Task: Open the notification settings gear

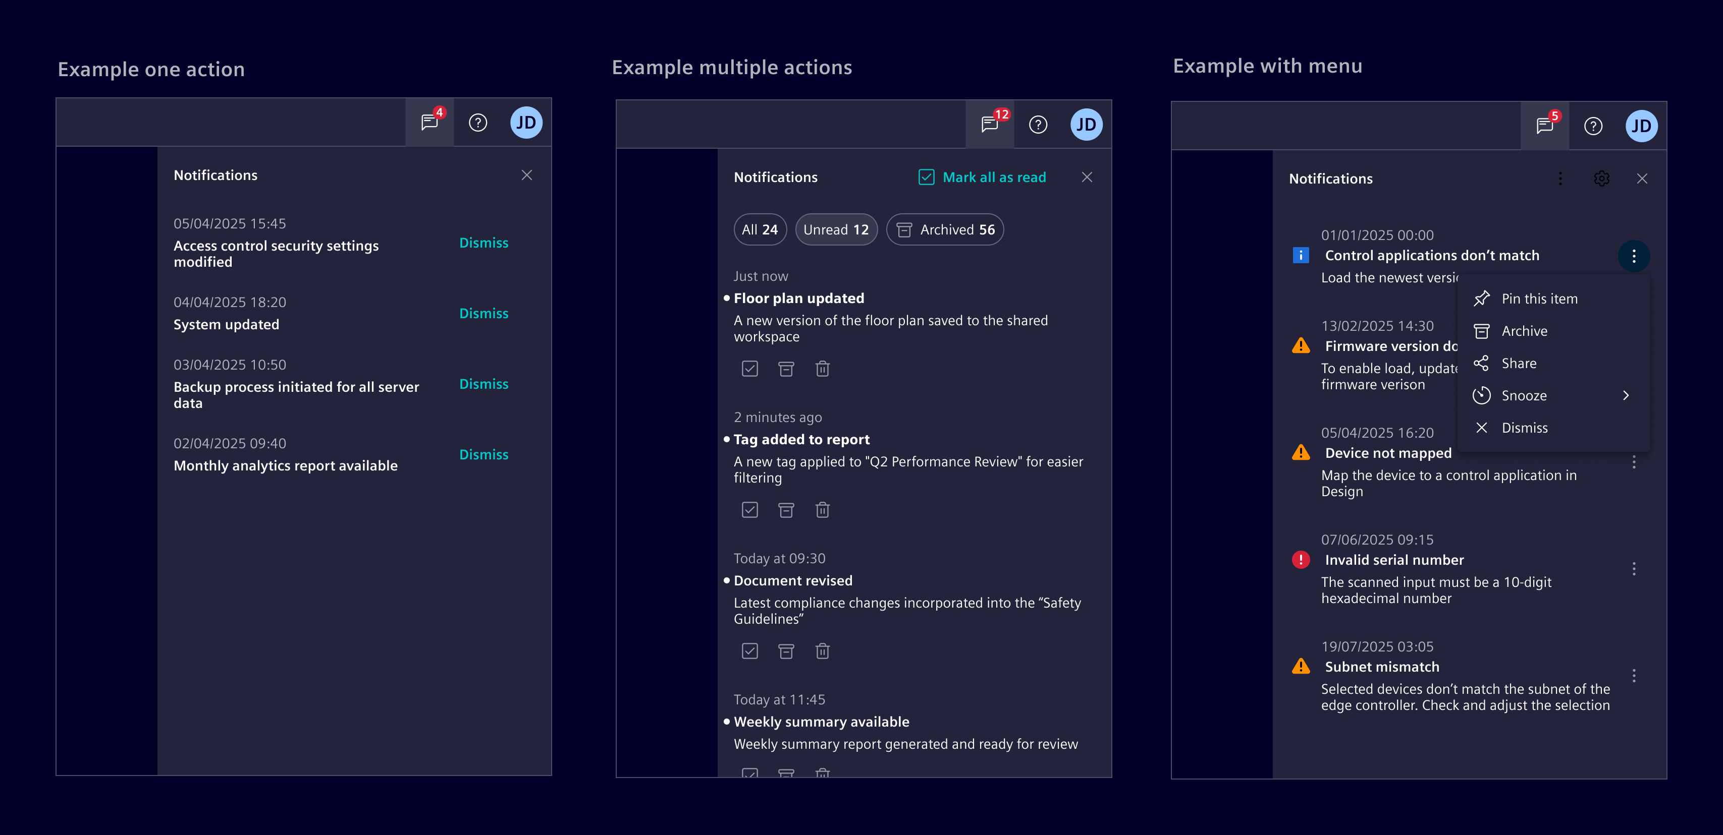Action: [x=1602, y=178]
